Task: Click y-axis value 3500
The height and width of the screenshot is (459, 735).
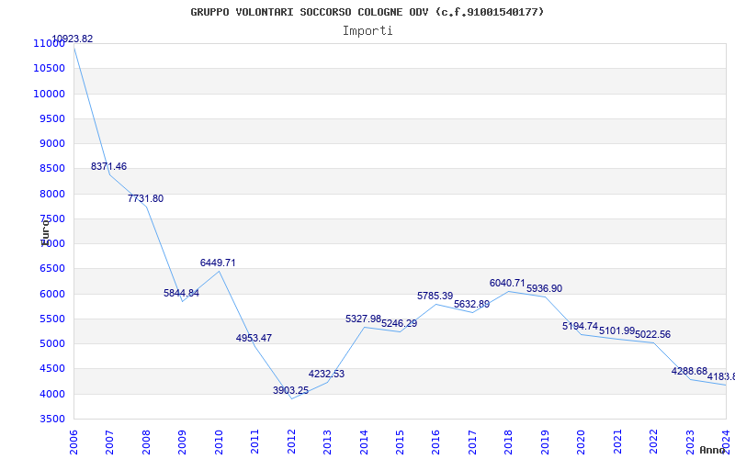Action: click(52, 419)
